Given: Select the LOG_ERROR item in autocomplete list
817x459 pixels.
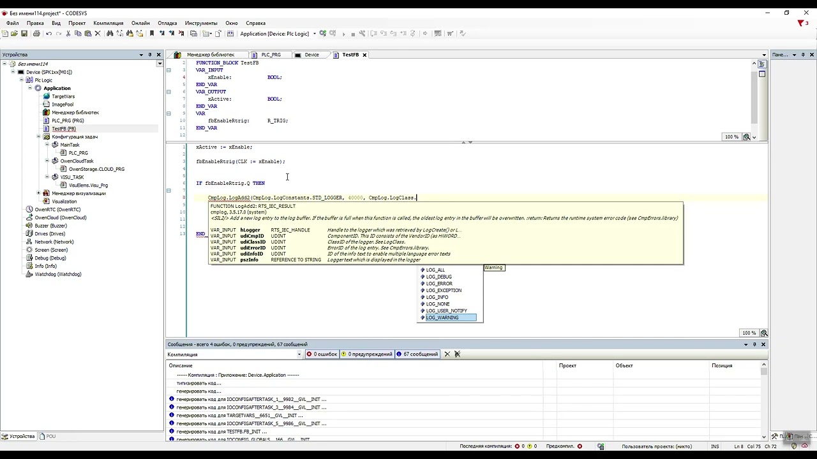Looking at the screenshot, I should coord(439,284).
